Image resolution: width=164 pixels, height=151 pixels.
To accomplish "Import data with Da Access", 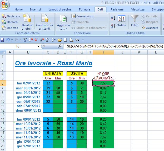I will click(x=11, y=16).
